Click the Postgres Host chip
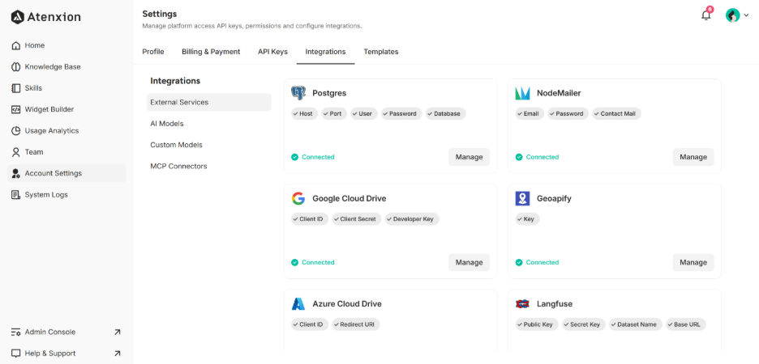The width and height of the screenshot is (759, 364). 304,114
